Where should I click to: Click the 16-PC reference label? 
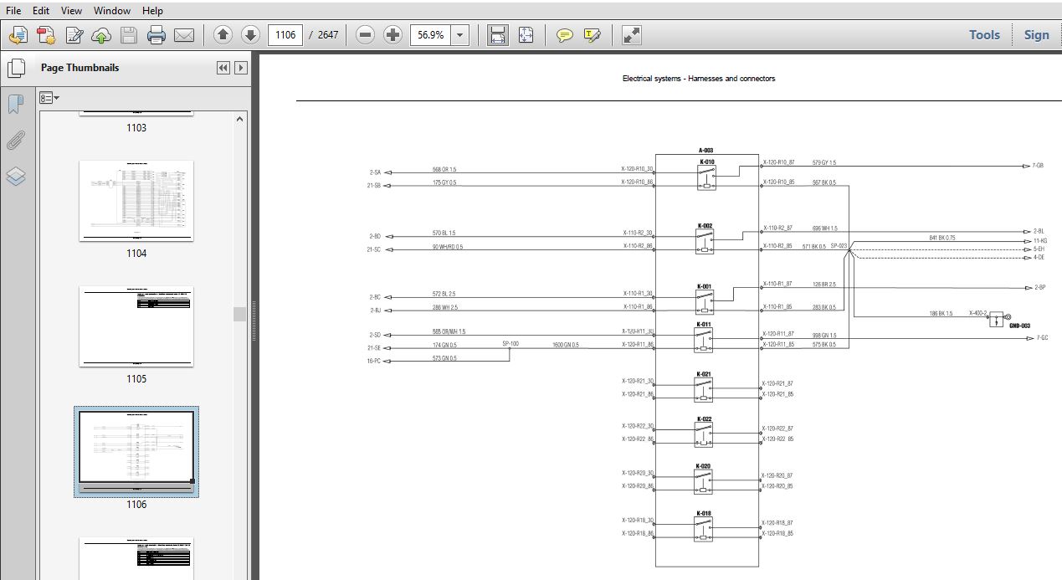coord(374,361)
